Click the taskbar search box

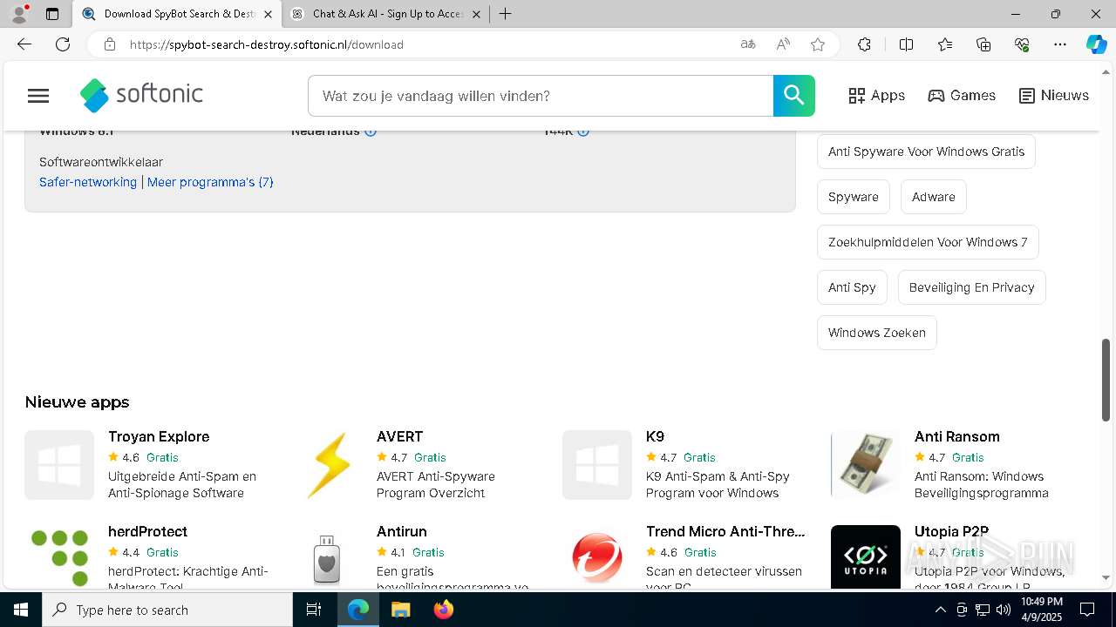167,610
